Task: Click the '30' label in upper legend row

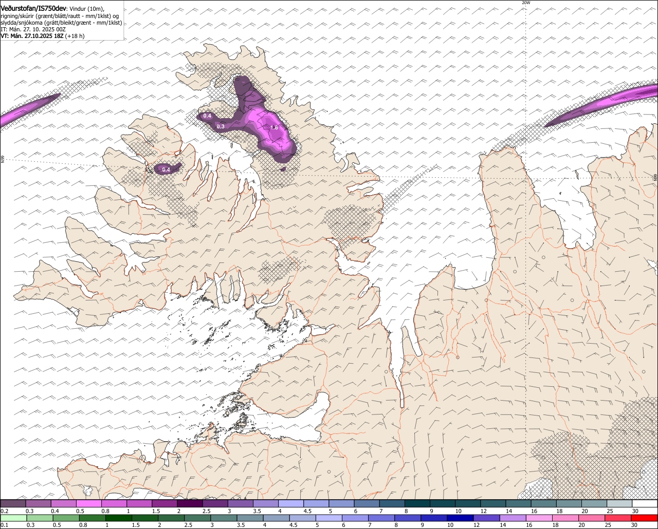Action: 635,511
